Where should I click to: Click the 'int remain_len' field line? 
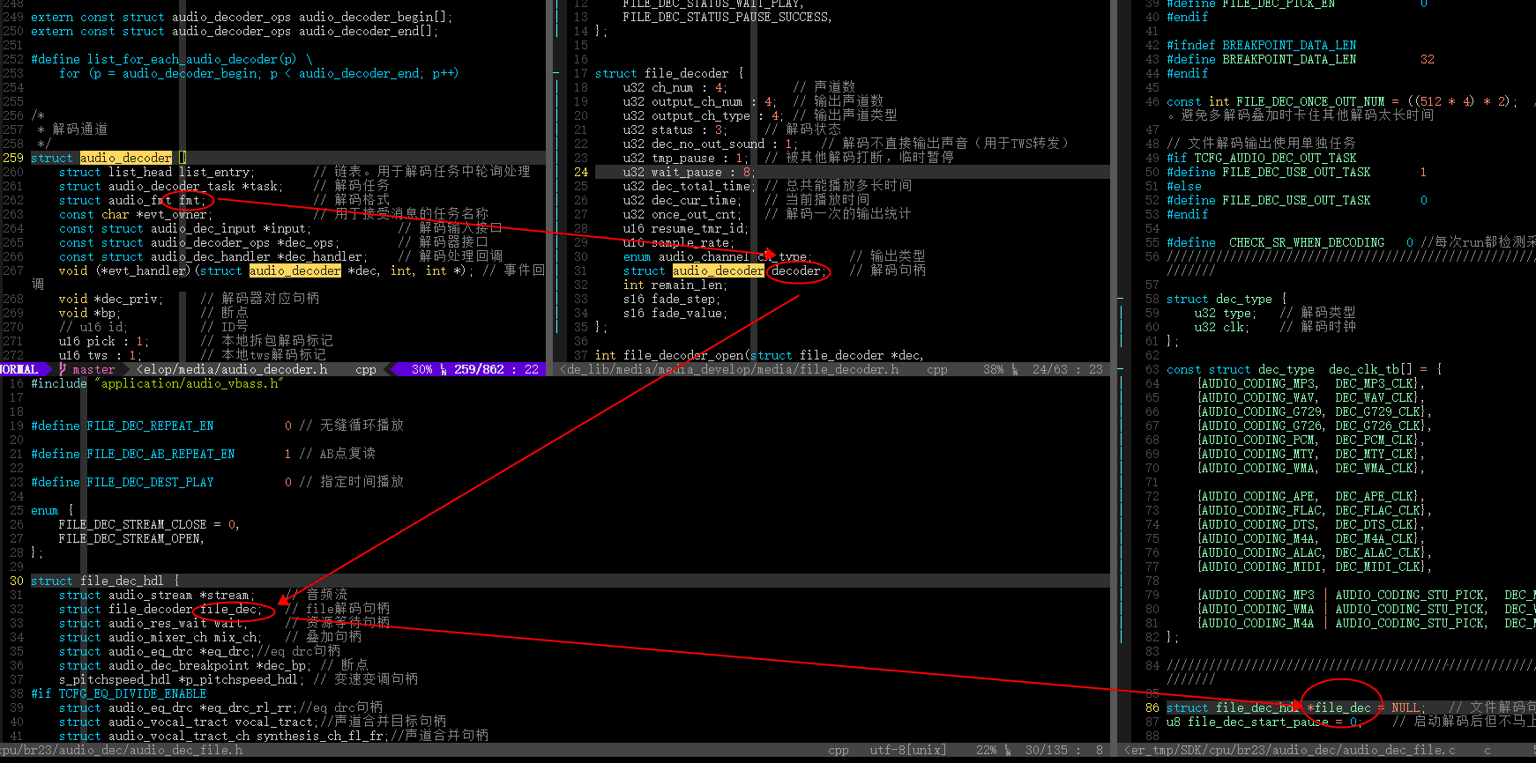point(675,285)
